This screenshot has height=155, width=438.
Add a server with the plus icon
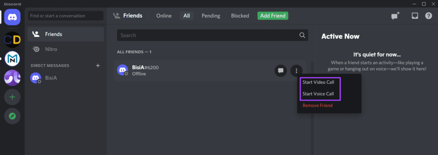coord(12,97)
